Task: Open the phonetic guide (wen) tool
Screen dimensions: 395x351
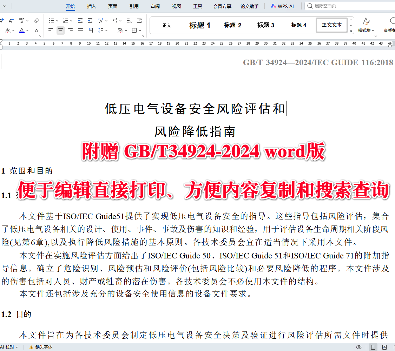Action: coord(22,21)
